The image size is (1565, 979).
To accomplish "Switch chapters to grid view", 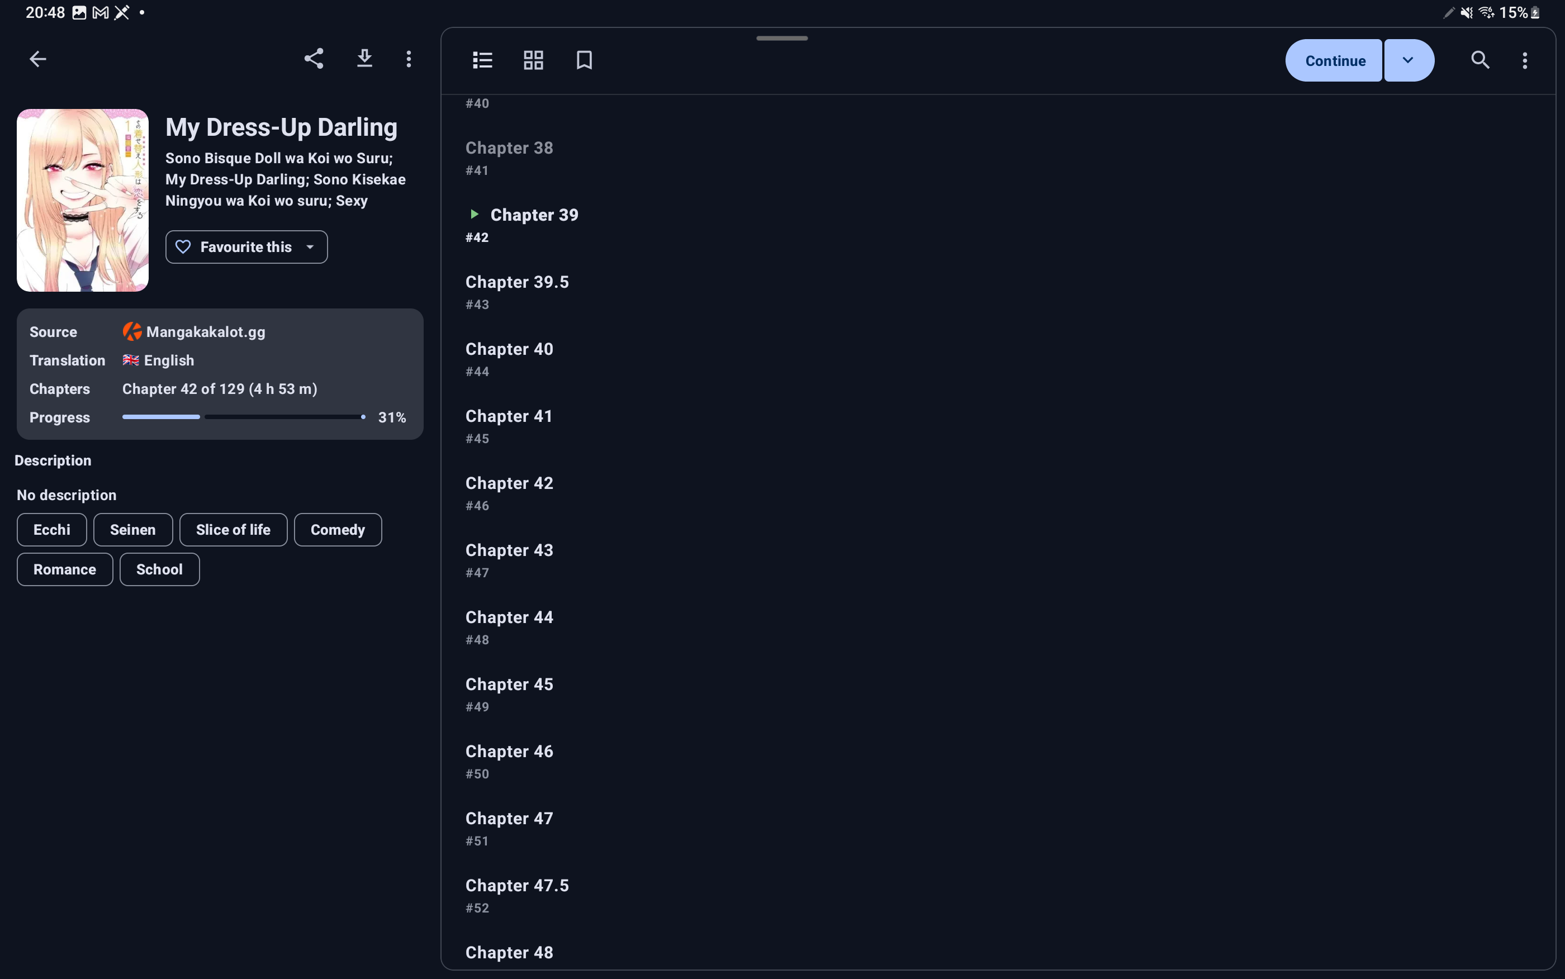I will point(534,60).
